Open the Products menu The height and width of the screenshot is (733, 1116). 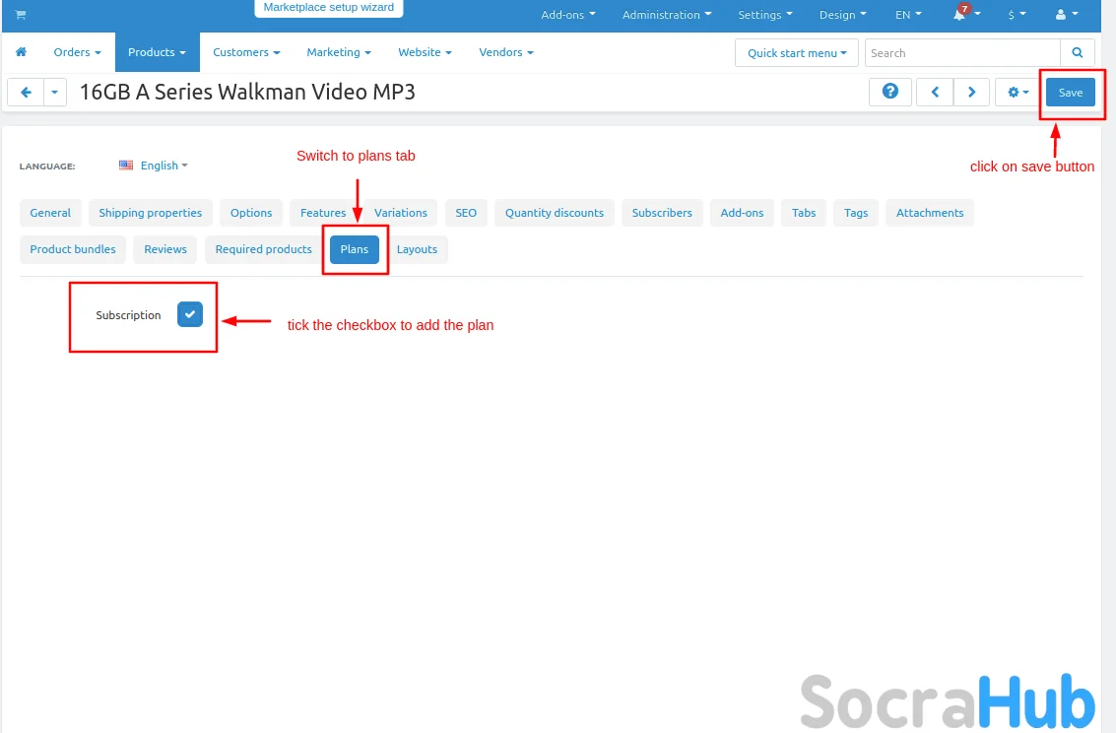(157, 52)
